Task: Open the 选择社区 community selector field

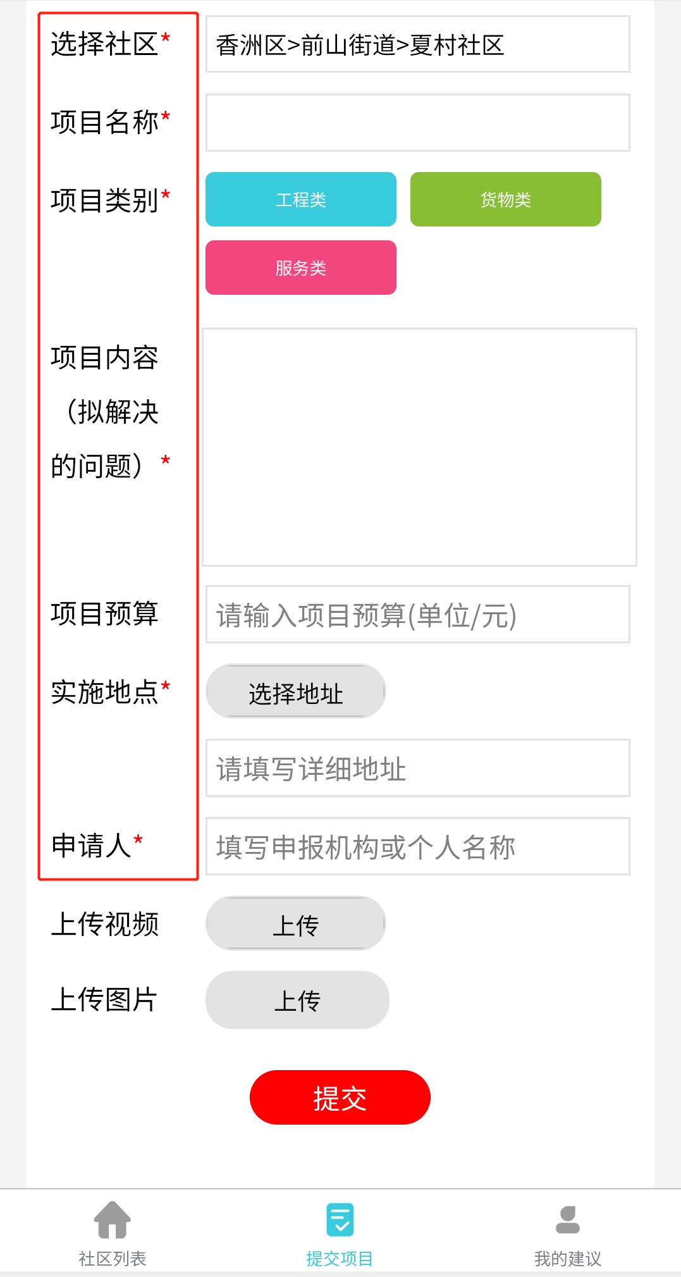Action: pos(417,44)
